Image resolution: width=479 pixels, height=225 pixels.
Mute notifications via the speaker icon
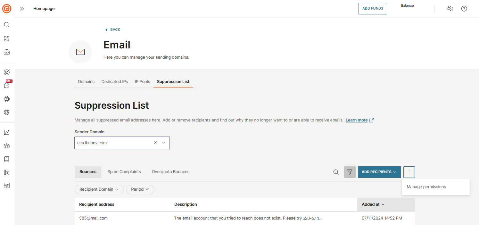(x=450, y=9)
